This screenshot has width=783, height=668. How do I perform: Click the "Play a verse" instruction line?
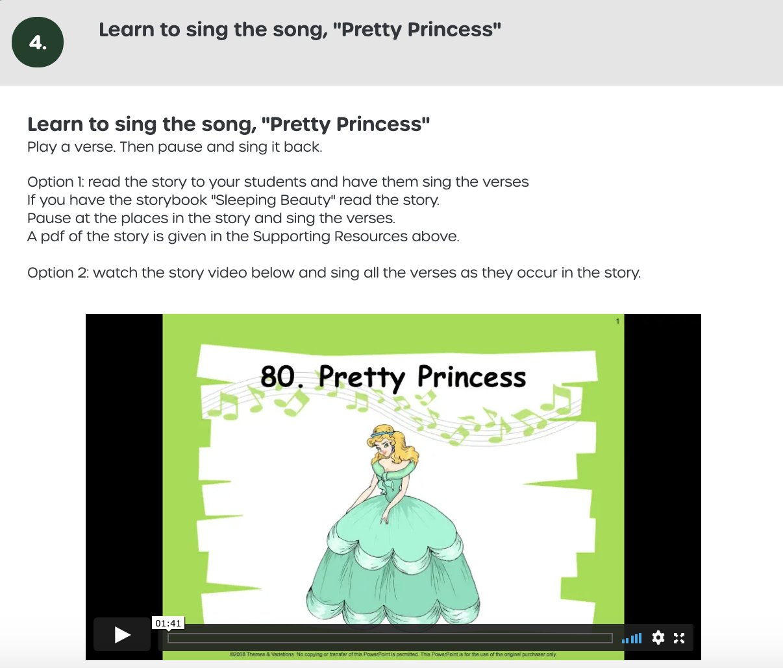(175, 147)
